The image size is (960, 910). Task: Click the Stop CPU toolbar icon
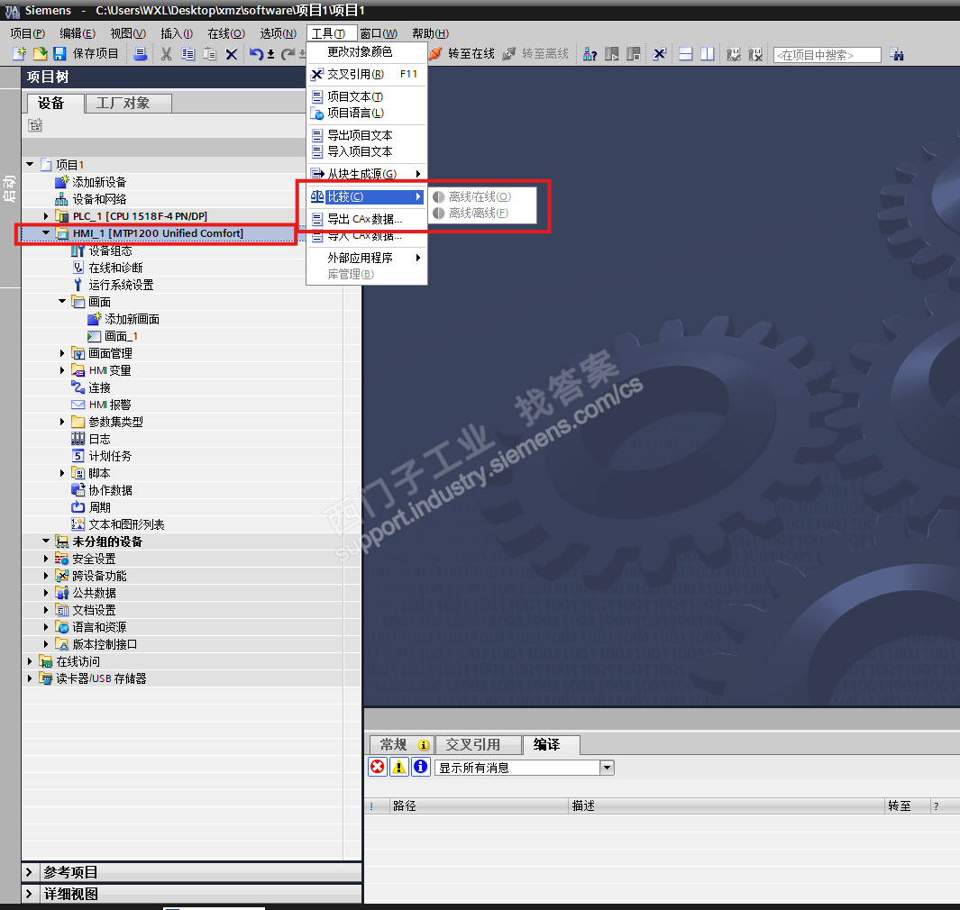634,54
